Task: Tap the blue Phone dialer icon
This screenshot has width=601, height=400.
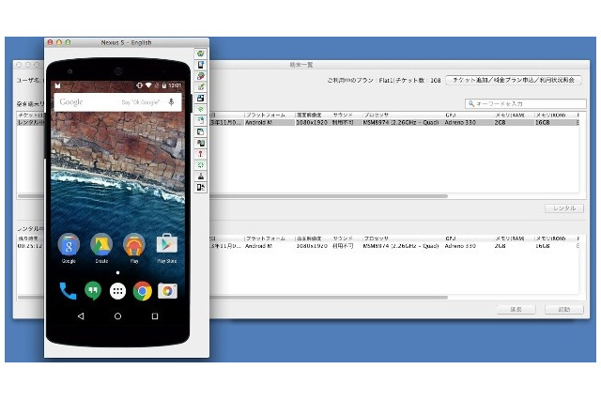Action: click(68, 291)
